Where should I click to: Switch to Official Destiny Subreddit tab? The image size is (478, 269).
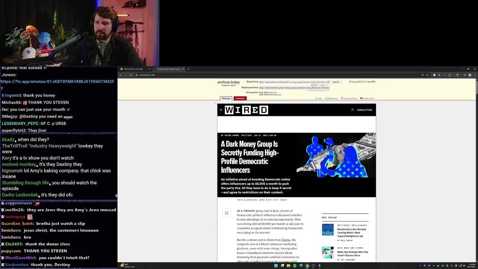click(134, 69)
